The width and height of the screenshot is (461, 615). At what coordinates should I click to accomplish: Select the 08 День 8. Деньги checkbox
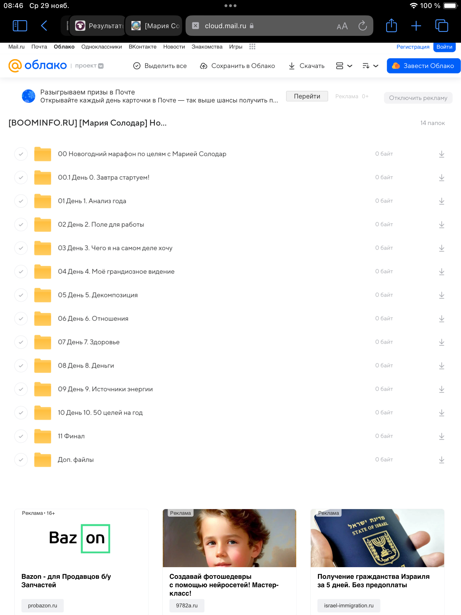click(21, 366)
